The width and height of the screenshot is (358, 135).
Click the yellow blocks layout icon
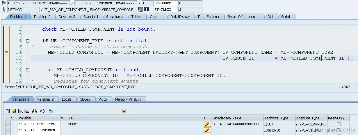click(x=35, y=111)
